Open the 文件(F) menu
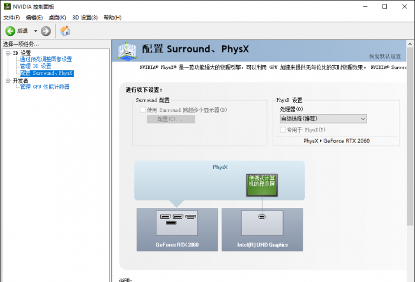 point(11,17)
